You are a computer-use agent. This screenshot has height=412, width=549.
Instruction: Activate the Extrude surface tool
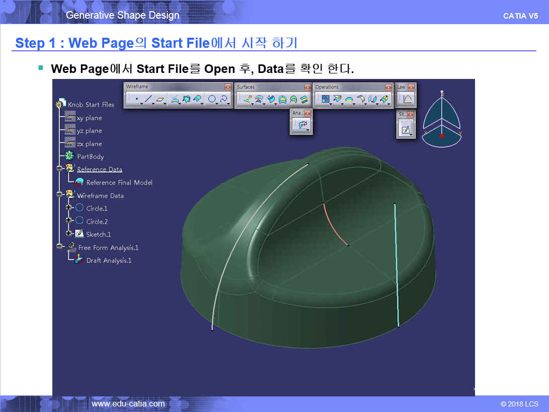click(248, 100)
